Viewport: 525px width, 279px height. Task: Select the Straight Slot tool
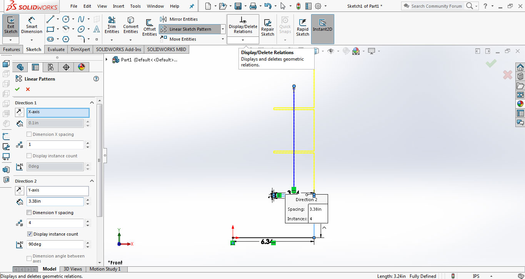(x=50, y=39)
